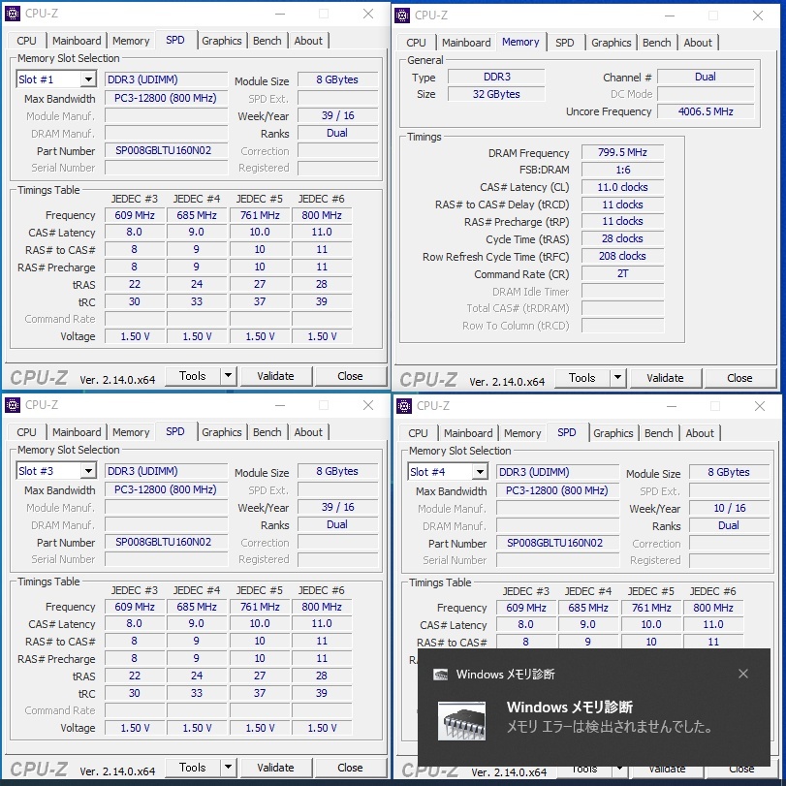Click small icon in notification header
Image resolution: width=786 pixels, height=786 pixels.
441,675
